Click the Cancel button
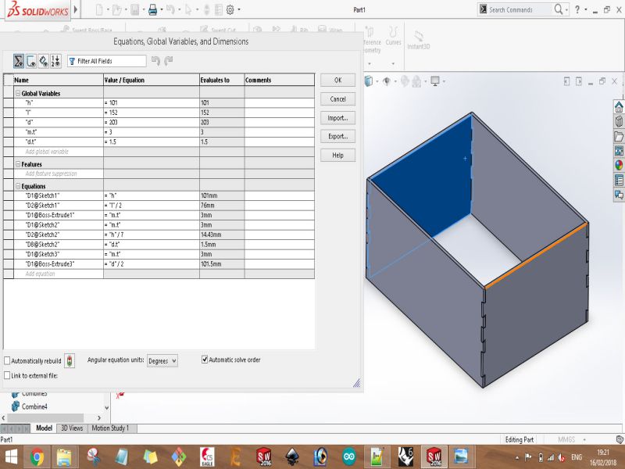The image size is (625, 469). [337, 99]
